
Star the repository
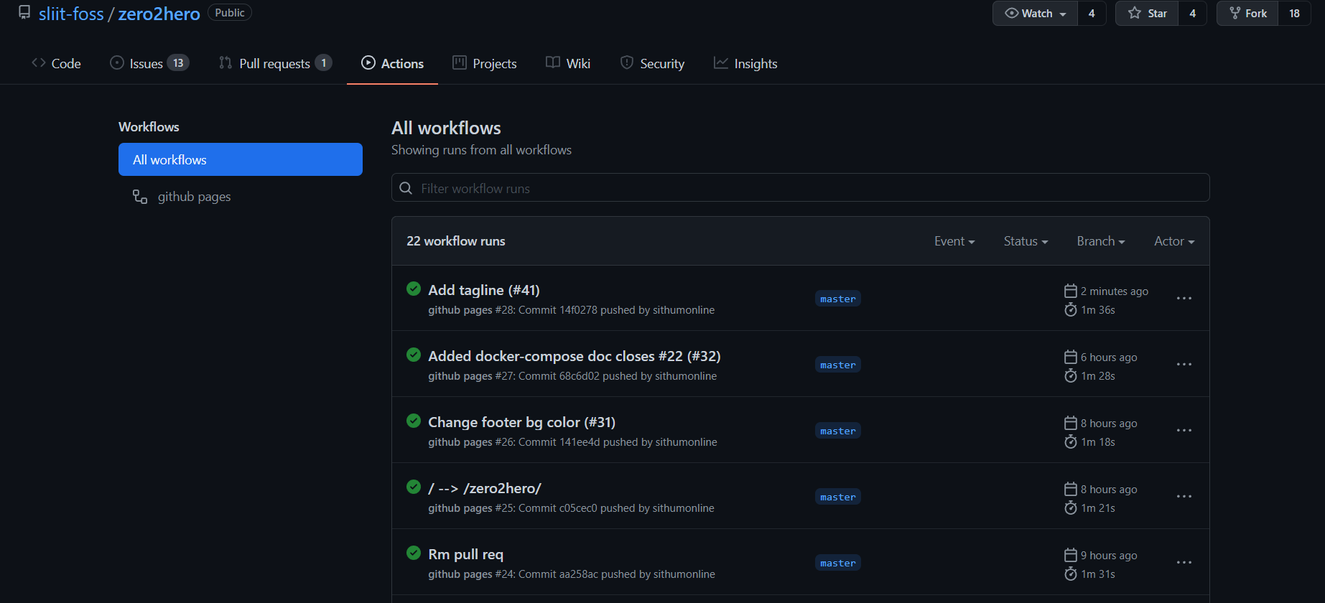tap(1147, 14)
